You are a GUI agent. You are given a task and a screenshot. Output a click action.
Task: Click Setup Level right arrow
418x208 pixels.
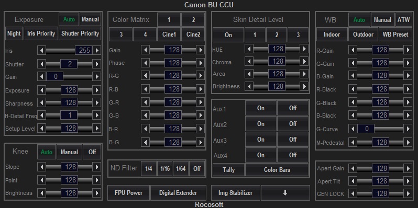coord(97,129)
